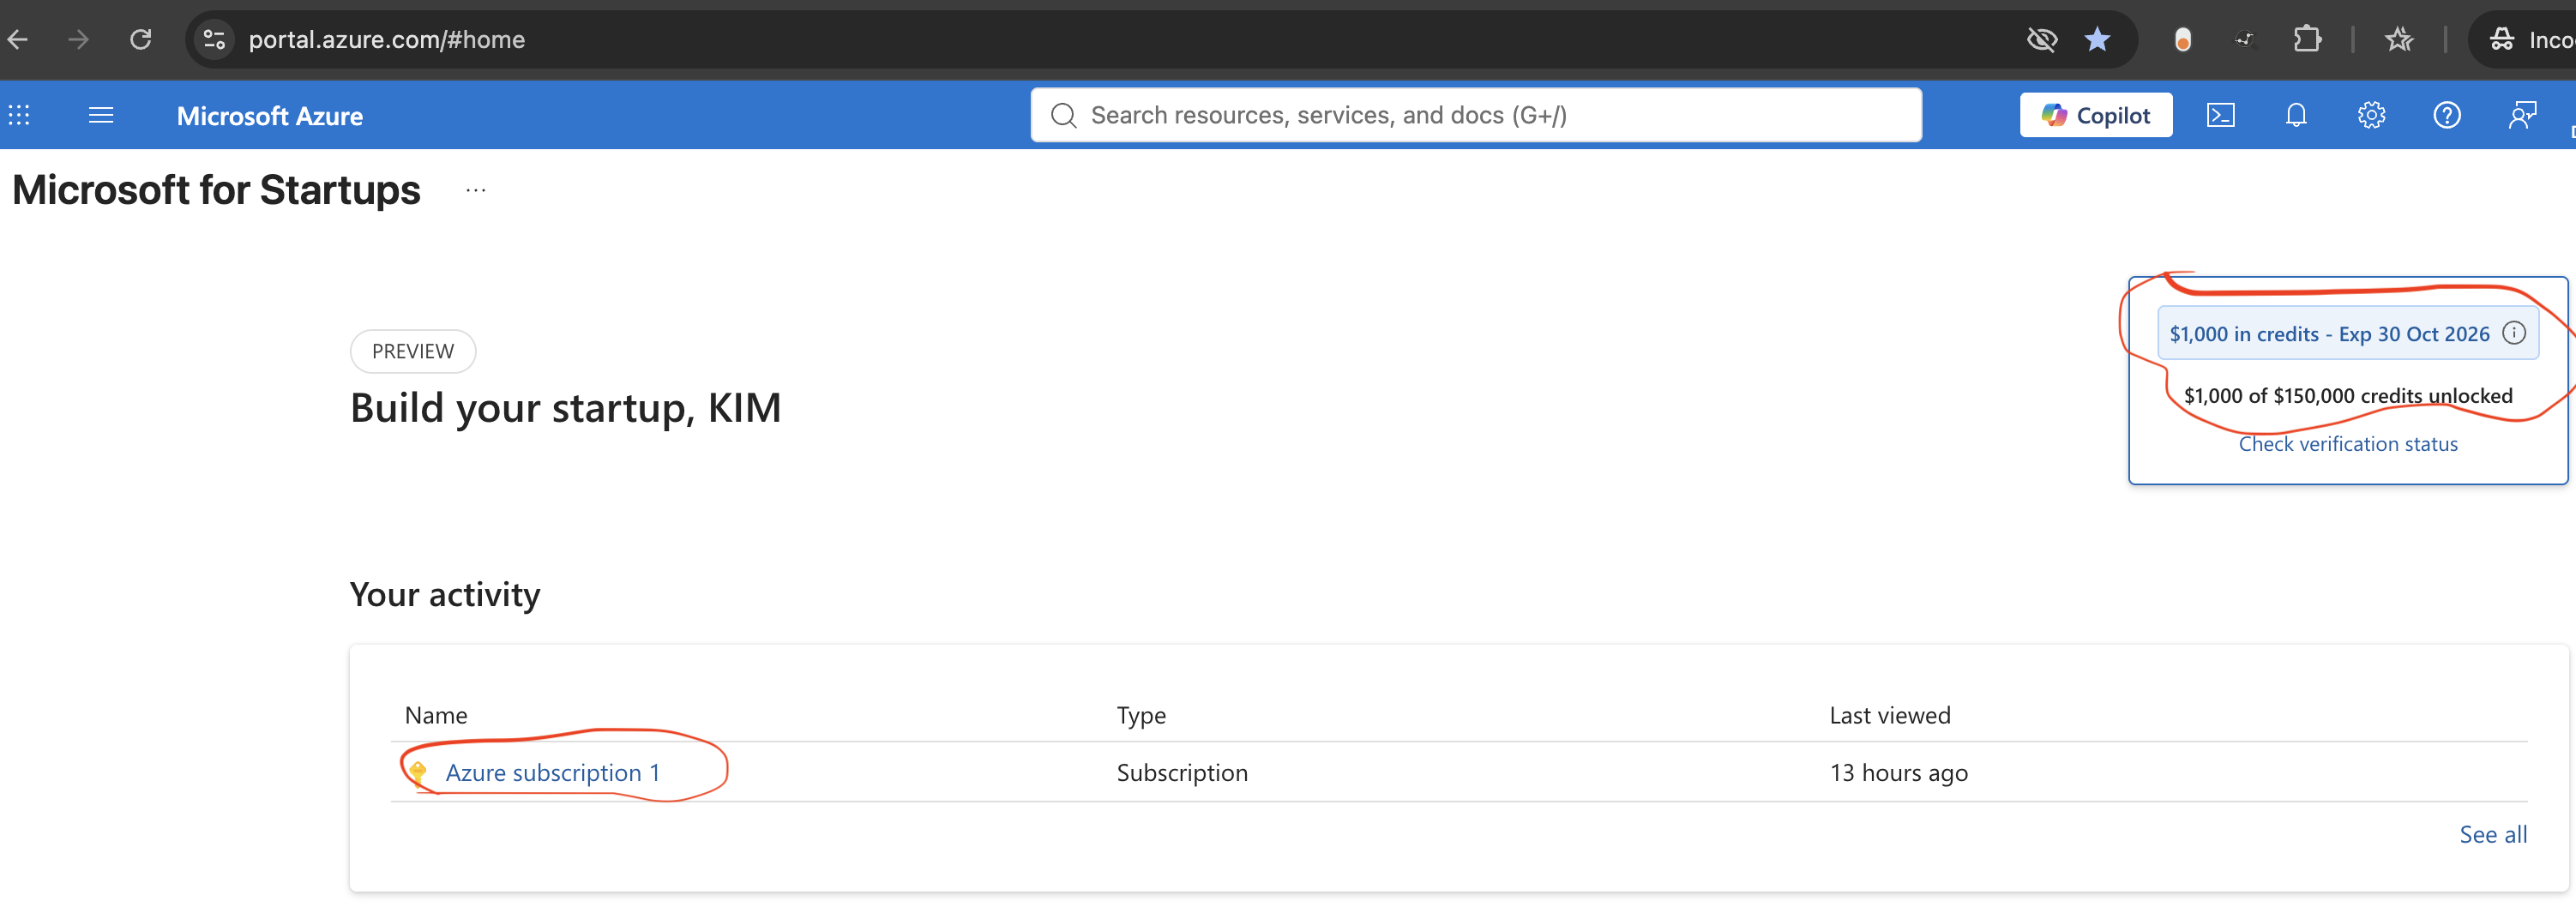
Task: Click the orange extension icon in browser toolbar
Action: (2183, 39)
